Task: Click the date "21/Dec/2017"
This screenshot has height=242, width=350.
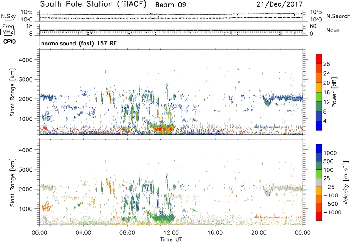Action: pos(280,4)
